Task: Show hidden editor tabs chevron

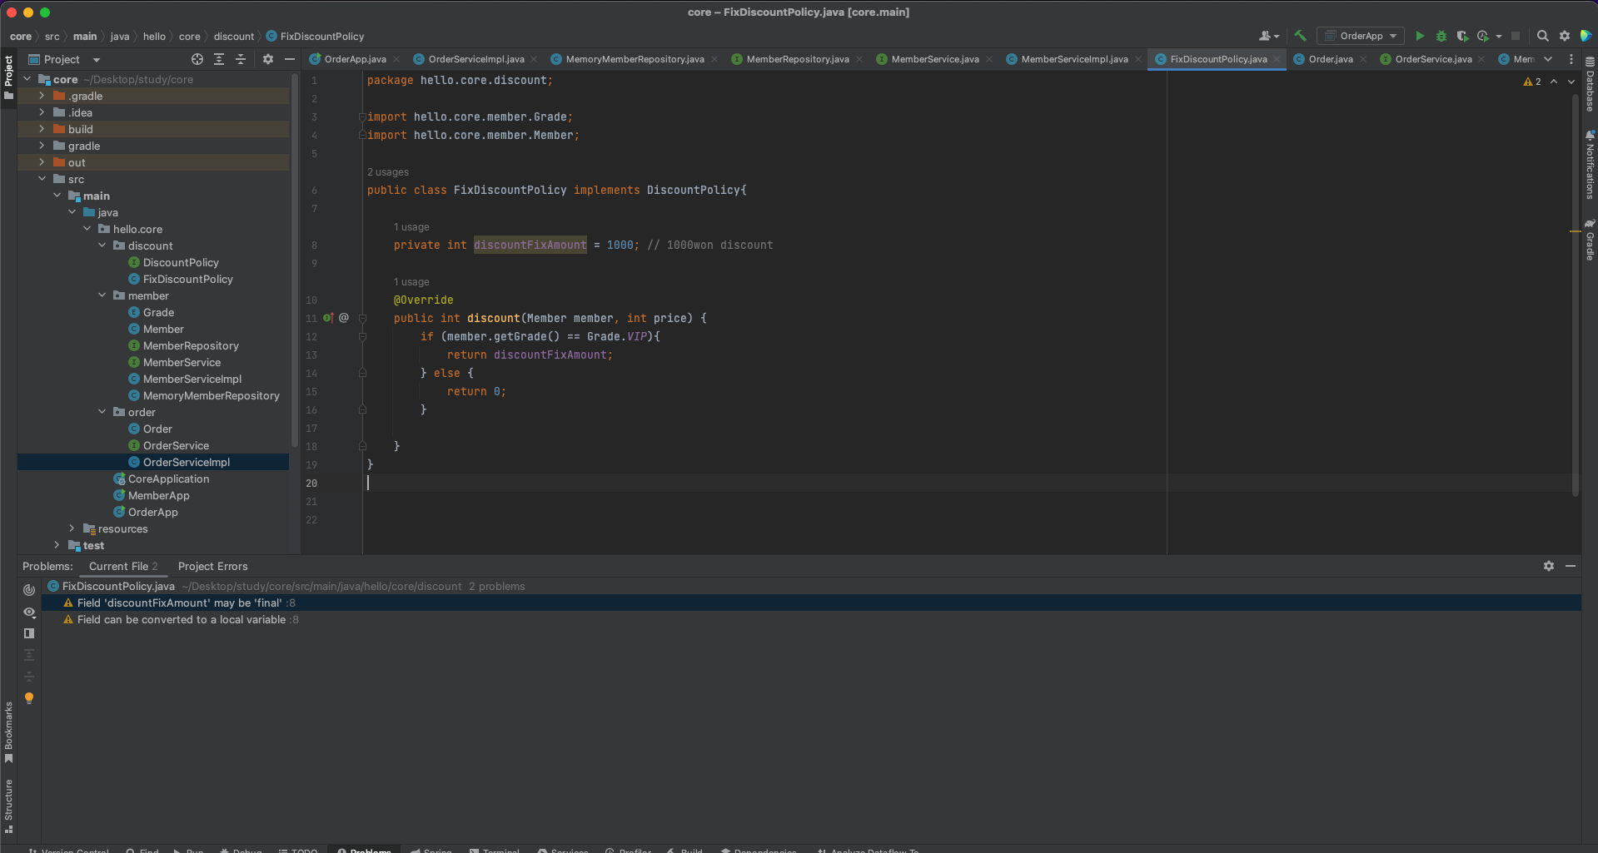Action: pyautogui.click(x=1548, y=59)
